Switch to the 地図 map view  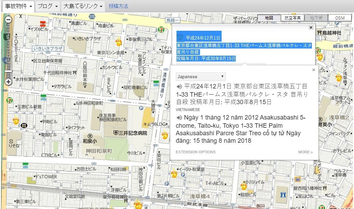tap(269, 18)
